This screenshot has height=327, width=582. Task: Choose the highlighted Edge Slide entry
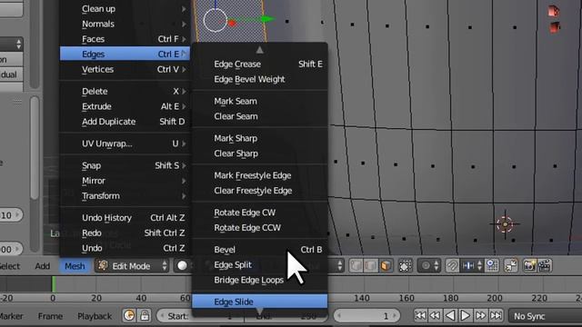click(x=260, y=302)
